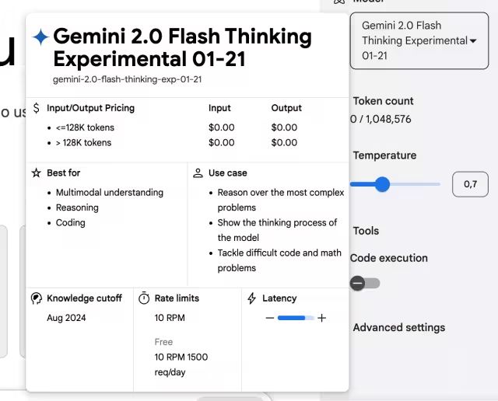Image resolution: width=498 pixels, height=401 pixels.
Task: Open the Gemini 2.0 Flash model dropdown
Action: coord(419,40)
